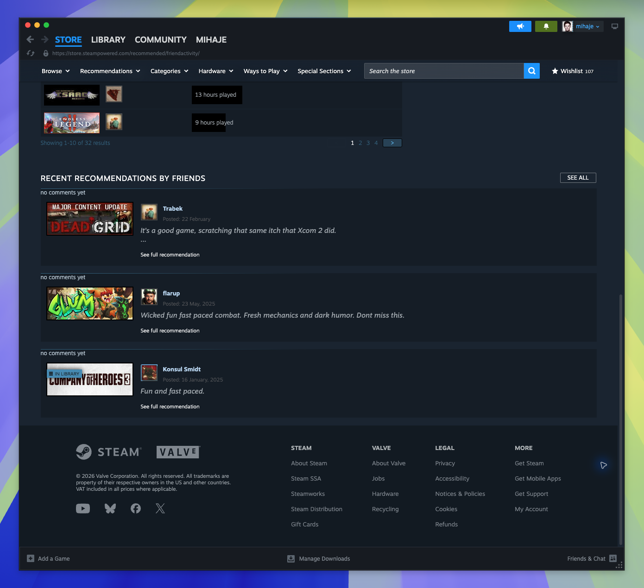Screen dimensions: 644x588
Task: Open Konsul Smidt's profile name link
Action: [x=182, y=369]
